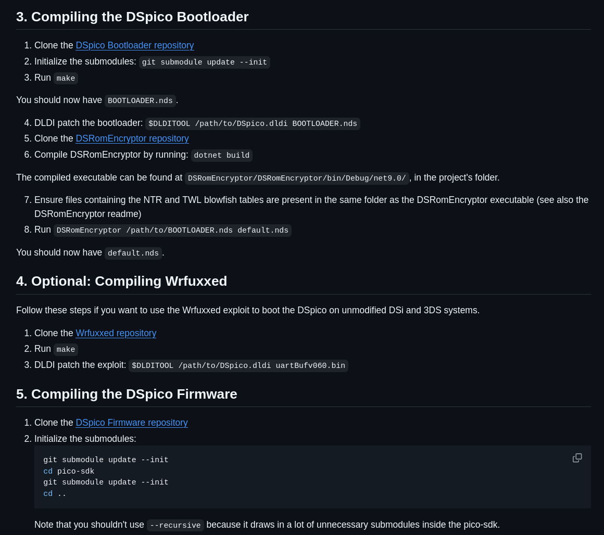Click the 'cd pico-sdk' line in the code block
604x535 pixels.
pos(69,471)
